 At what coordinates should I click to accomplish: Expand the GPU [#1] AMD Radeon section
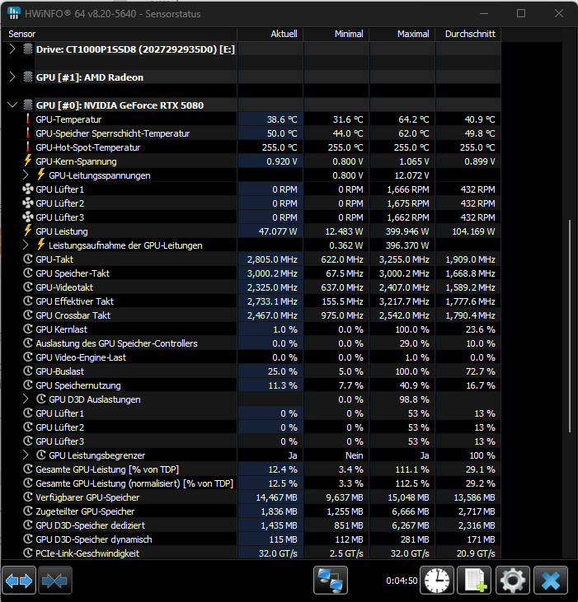point(12,77)
